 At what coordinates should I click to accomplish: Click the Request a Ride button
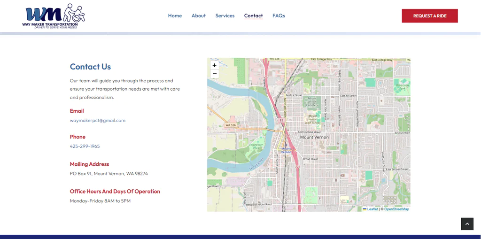point(430,15)
